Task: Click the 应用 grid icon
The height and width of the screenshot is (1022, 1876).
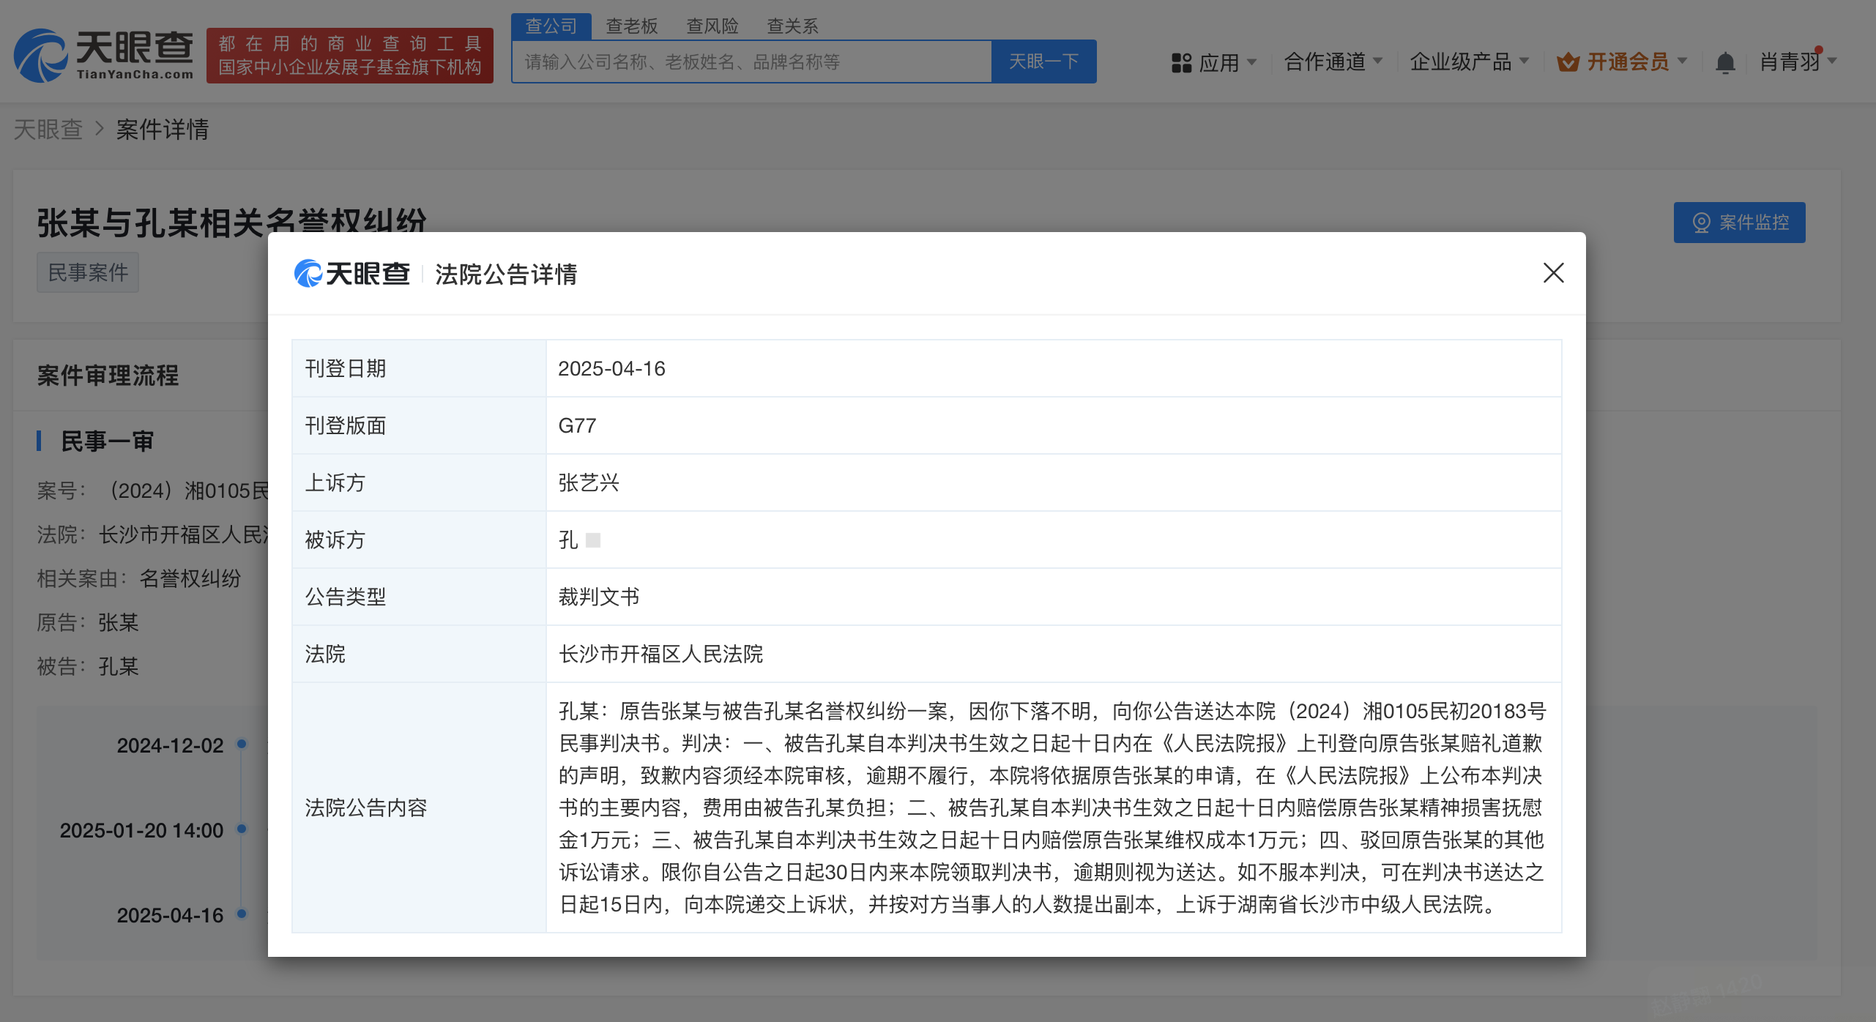Action: 1181,62
